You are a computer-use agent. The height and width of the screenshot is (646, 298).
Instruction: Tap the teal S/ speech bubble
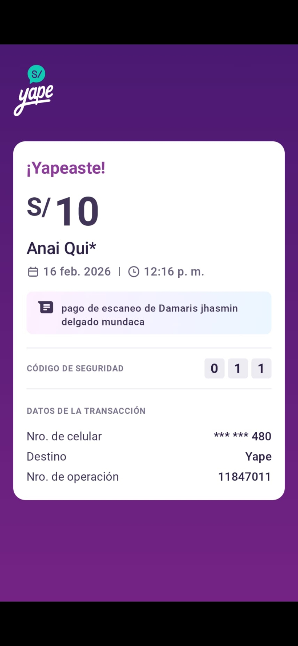pos(36,74)
